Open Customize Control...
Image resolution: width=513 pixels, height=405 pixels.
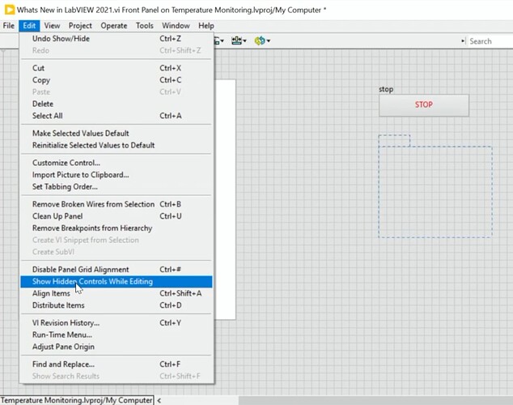point(117,163)
